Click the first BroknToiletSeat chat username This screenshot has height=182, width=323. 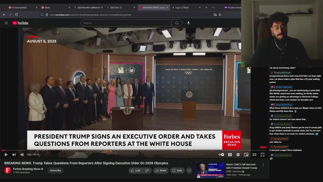tap(284, 87)
